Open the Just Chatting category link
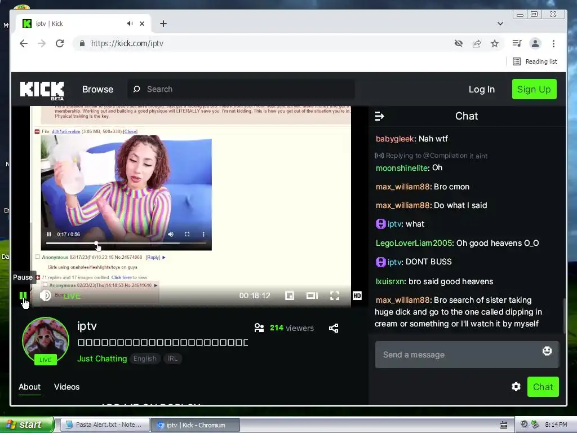This screenshot has height=433, width=577. (x=102, y=359)
